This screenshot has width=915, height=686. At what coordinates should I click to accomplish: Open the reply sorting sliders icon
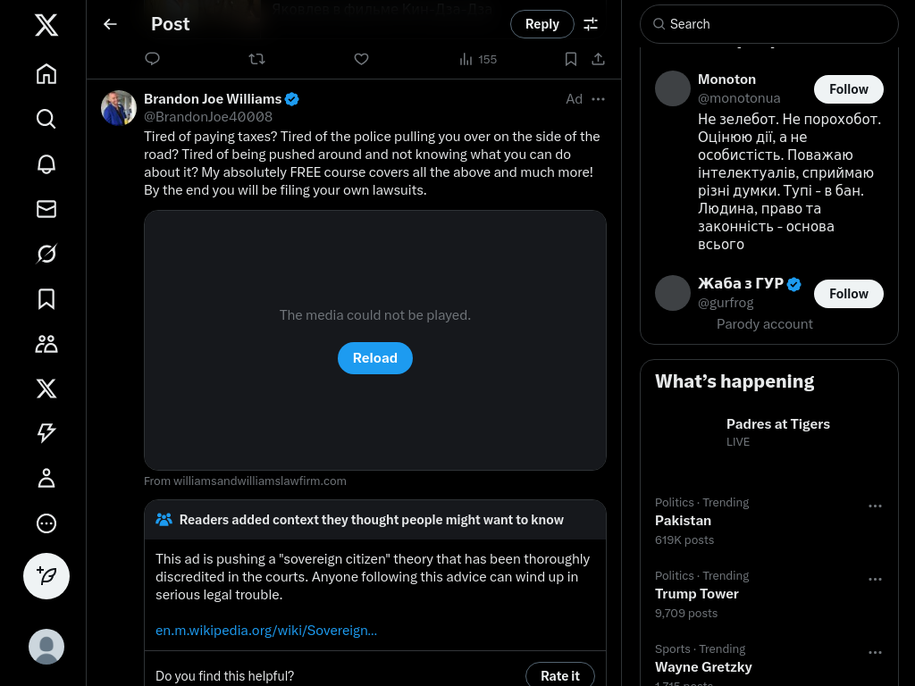coord(591,24)
